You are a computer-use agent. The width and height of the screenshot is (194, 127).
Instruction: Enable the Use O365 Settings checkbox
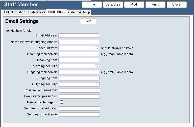(x=61, y=102)
